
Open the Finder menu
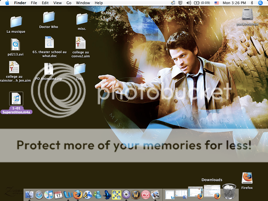pyautogui.click(x=20, y=3)
